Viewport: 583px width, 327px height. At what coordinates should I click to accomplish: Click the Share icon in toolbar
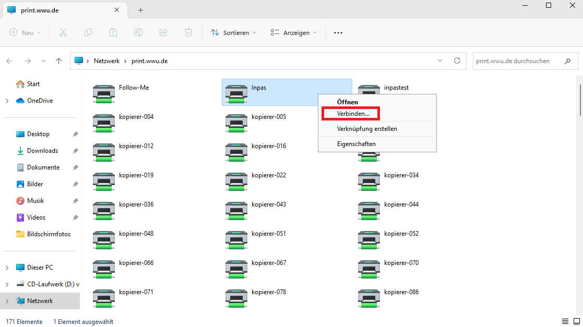163,33
